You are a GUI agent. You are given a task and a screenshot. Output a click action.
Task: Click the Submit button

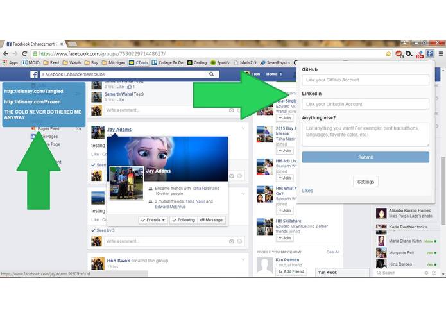pos(366,157)
